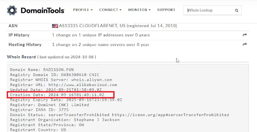Focus the Whois Lookup search field
Viewport: 257px width, 132px height.
tap(212, 10)
